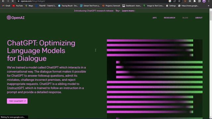Click the extension icon left of the share icon
The width and height of the screenshot is (212, 119).
click(x=170, y=1)
